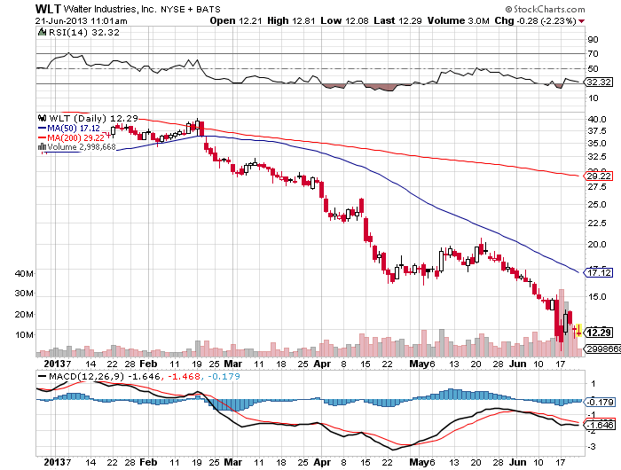This screenshot has width=621, height=470.
Task: Click the blue 17.12 MA(50) price tag
Action: pyautogui.click(x=599, y=273)
